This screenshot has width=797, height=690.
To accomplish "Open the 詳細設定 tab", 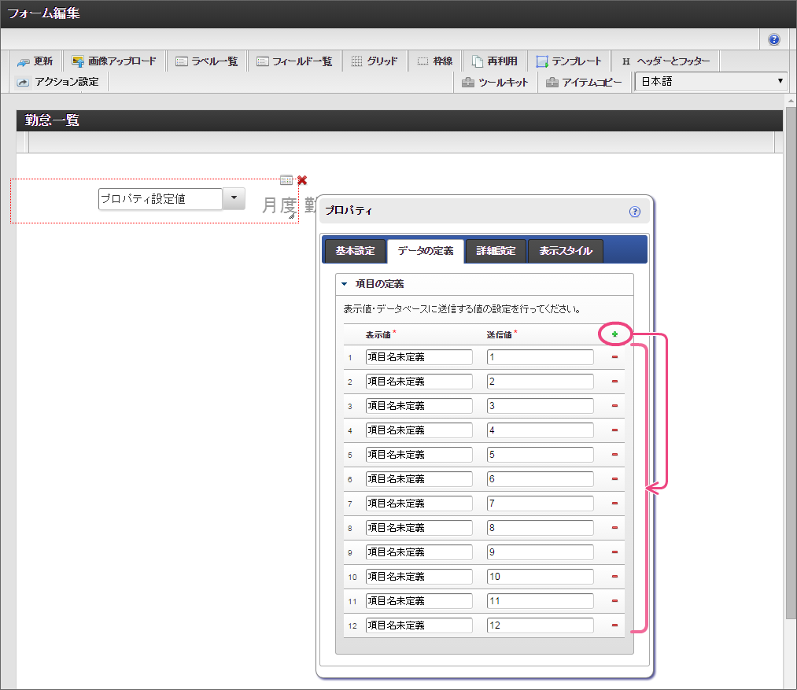I will tap(496, 251).
